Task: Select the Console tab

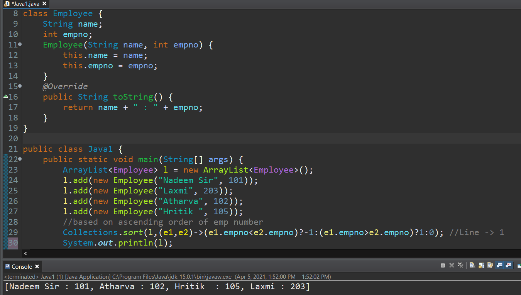Action: pyautogui.click(x=21, y=266)
